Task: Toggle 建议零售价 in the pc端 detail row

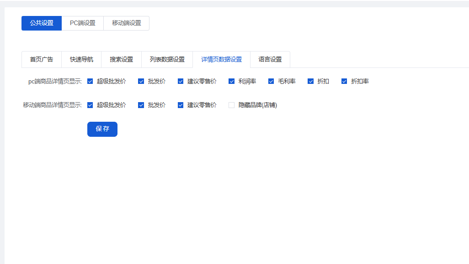Action: [x=181, y=82]
